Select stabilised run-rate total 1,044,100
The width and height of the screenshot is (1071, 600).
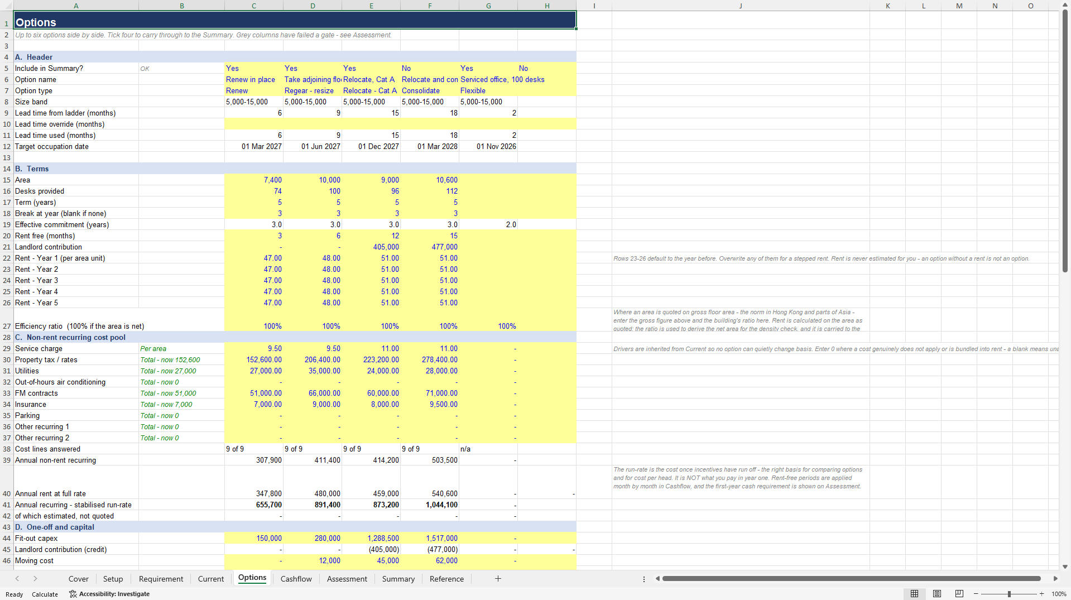coord(430,505)
